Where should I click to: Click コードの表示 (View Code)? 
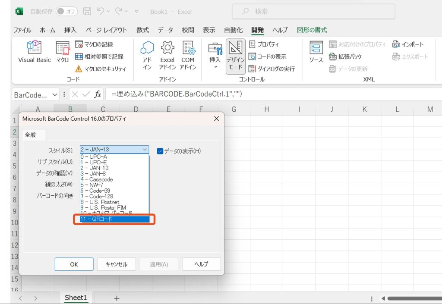coord(268,56)
